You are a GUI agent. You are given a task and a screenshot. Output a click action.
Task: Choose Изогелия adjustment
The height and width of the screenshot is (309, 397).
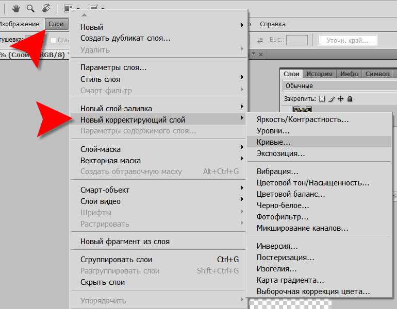click(320, 269)
